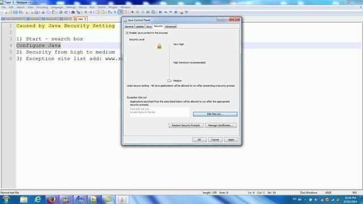The width and height of the screenshot is (363, 204).
Task: Open the Language menu
Action: pos(57,7)
